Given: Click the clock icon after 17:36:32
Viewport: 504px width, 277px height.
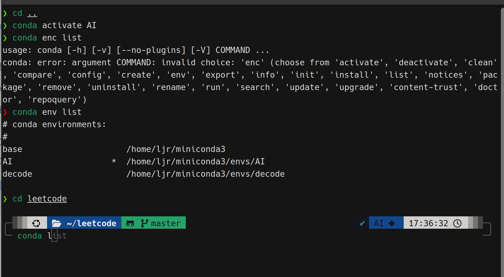Looking at the screenshot, I should [457, 223].
